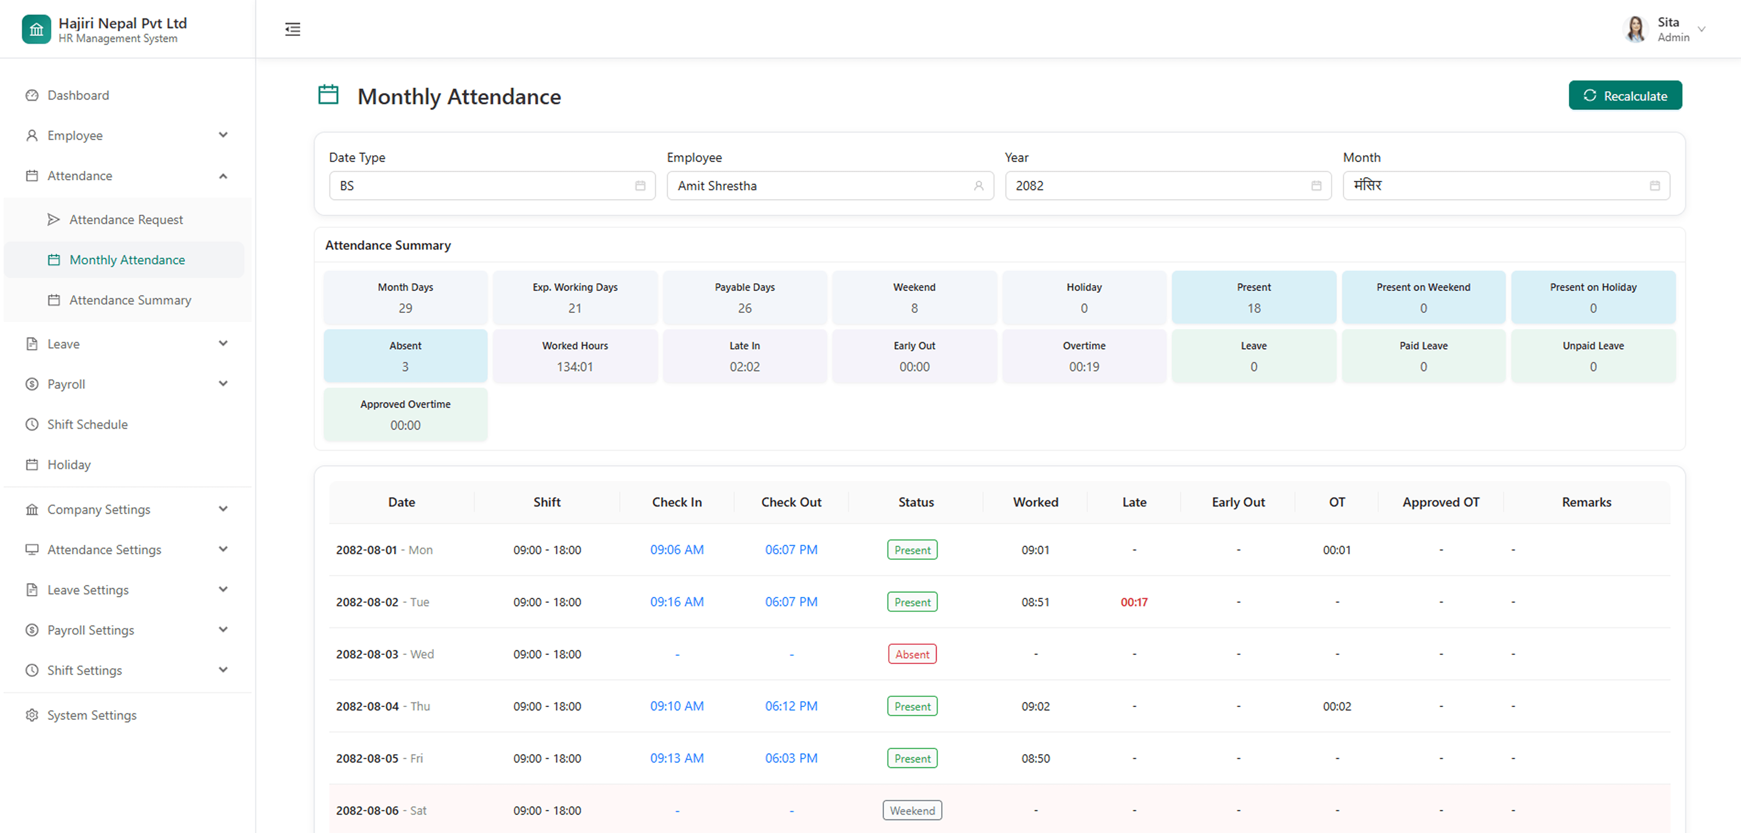Image resolution: width=1741 pixels, height=833 pixels.
Task: Select Monthly Attendance submenu item
Action: pyautogui.click(x=127, y=260)
